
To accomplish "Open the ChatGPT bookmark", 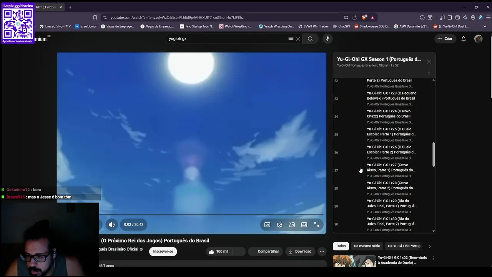I will click(341, 27).
